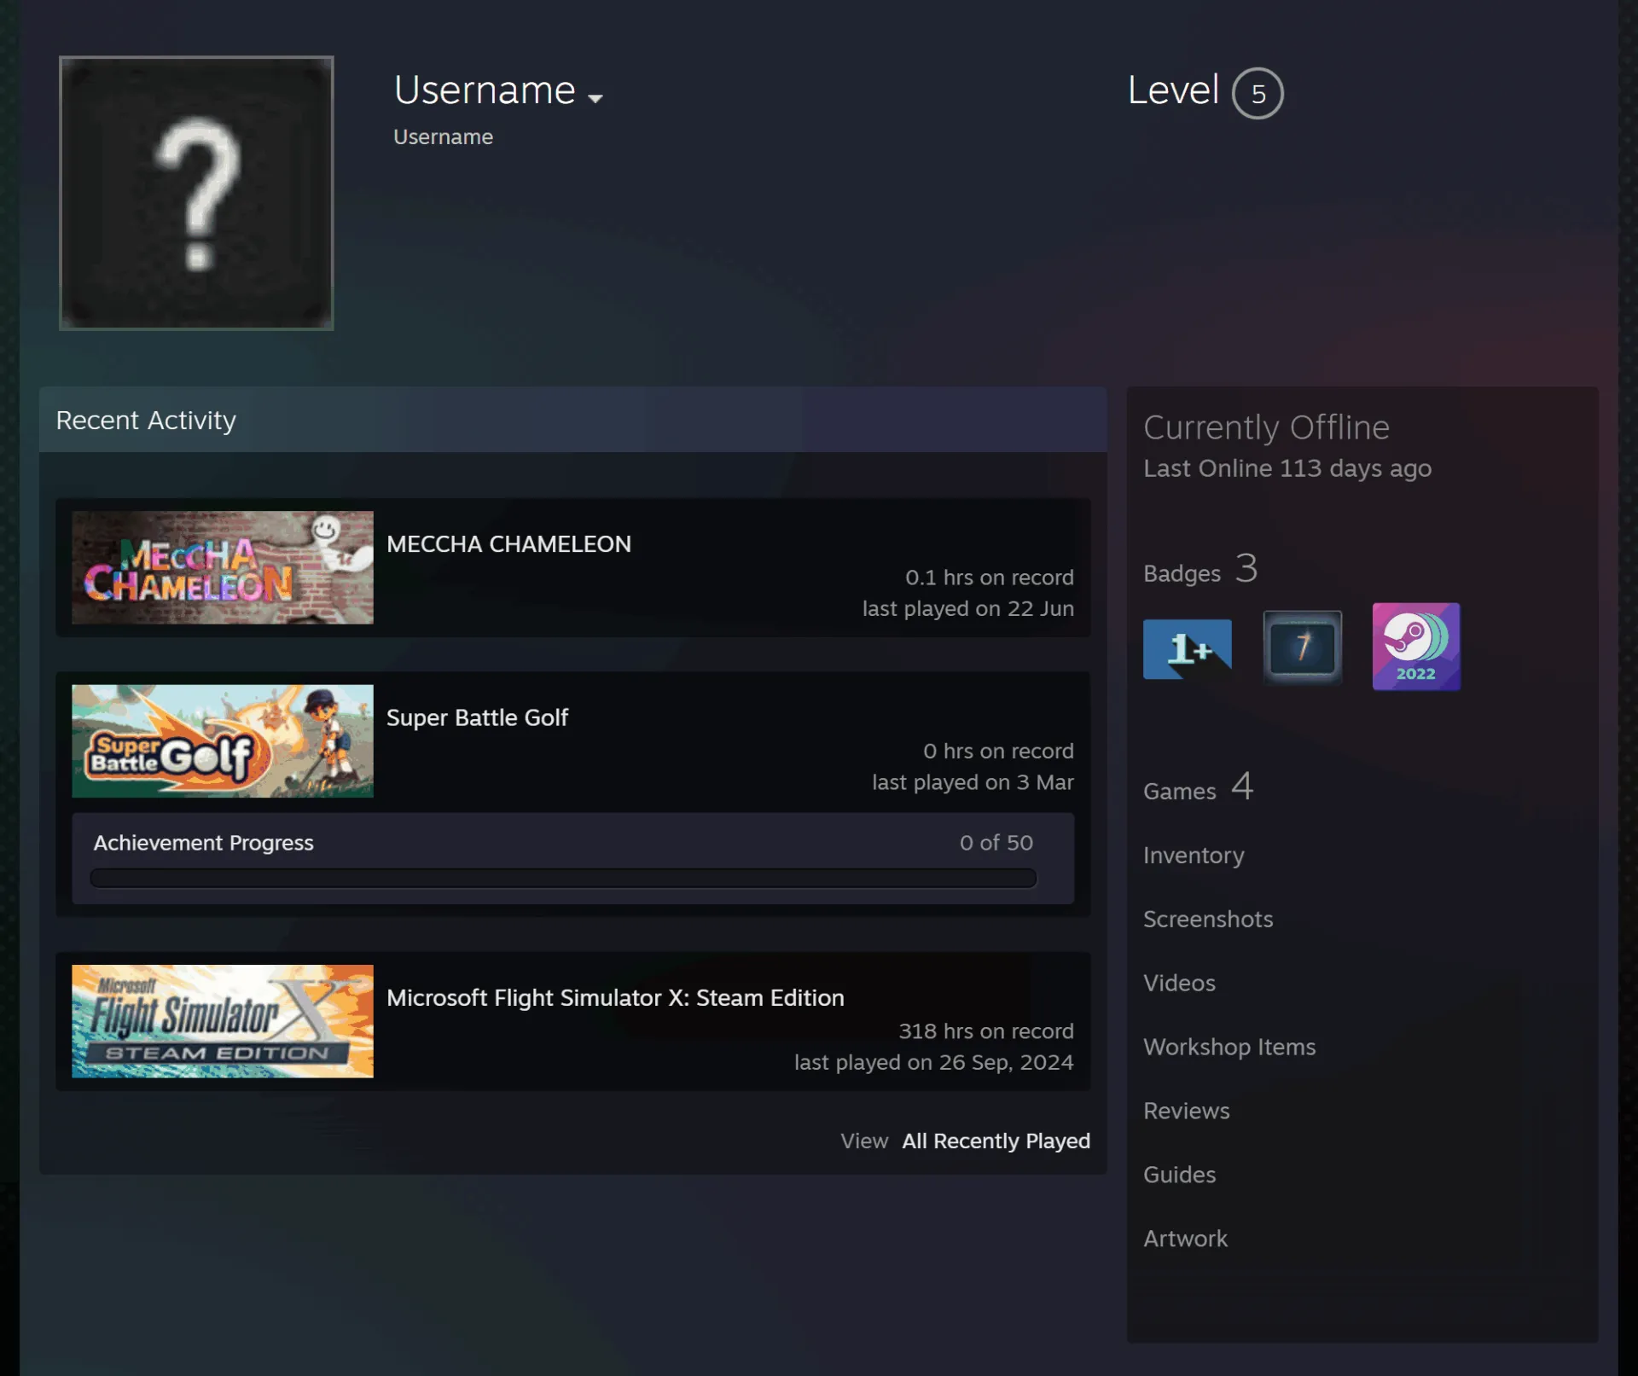Image resolution: width=1638 pixels, height=1376 pixels.
Task: Open the Badges 3 link
Action: (1200, 570)
